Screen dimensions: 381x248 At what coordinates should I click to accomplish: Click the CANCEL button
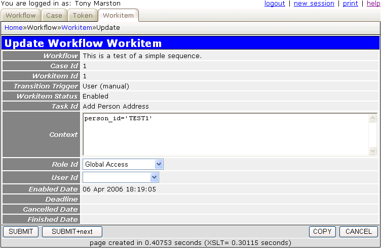pos(359,232)
